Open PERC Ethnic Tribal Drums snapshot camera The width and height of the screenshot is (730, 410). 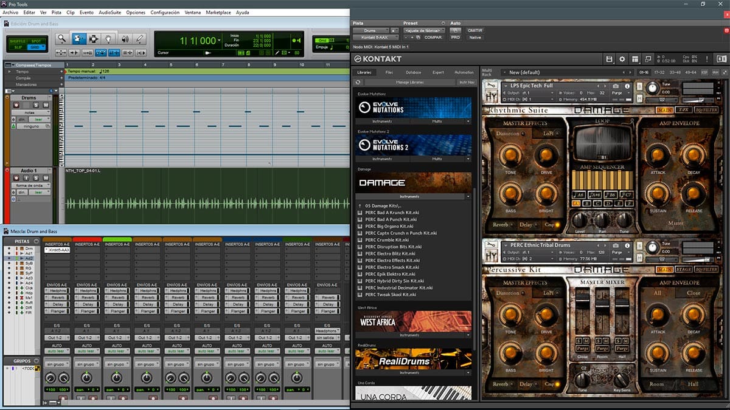coord(616,245)
